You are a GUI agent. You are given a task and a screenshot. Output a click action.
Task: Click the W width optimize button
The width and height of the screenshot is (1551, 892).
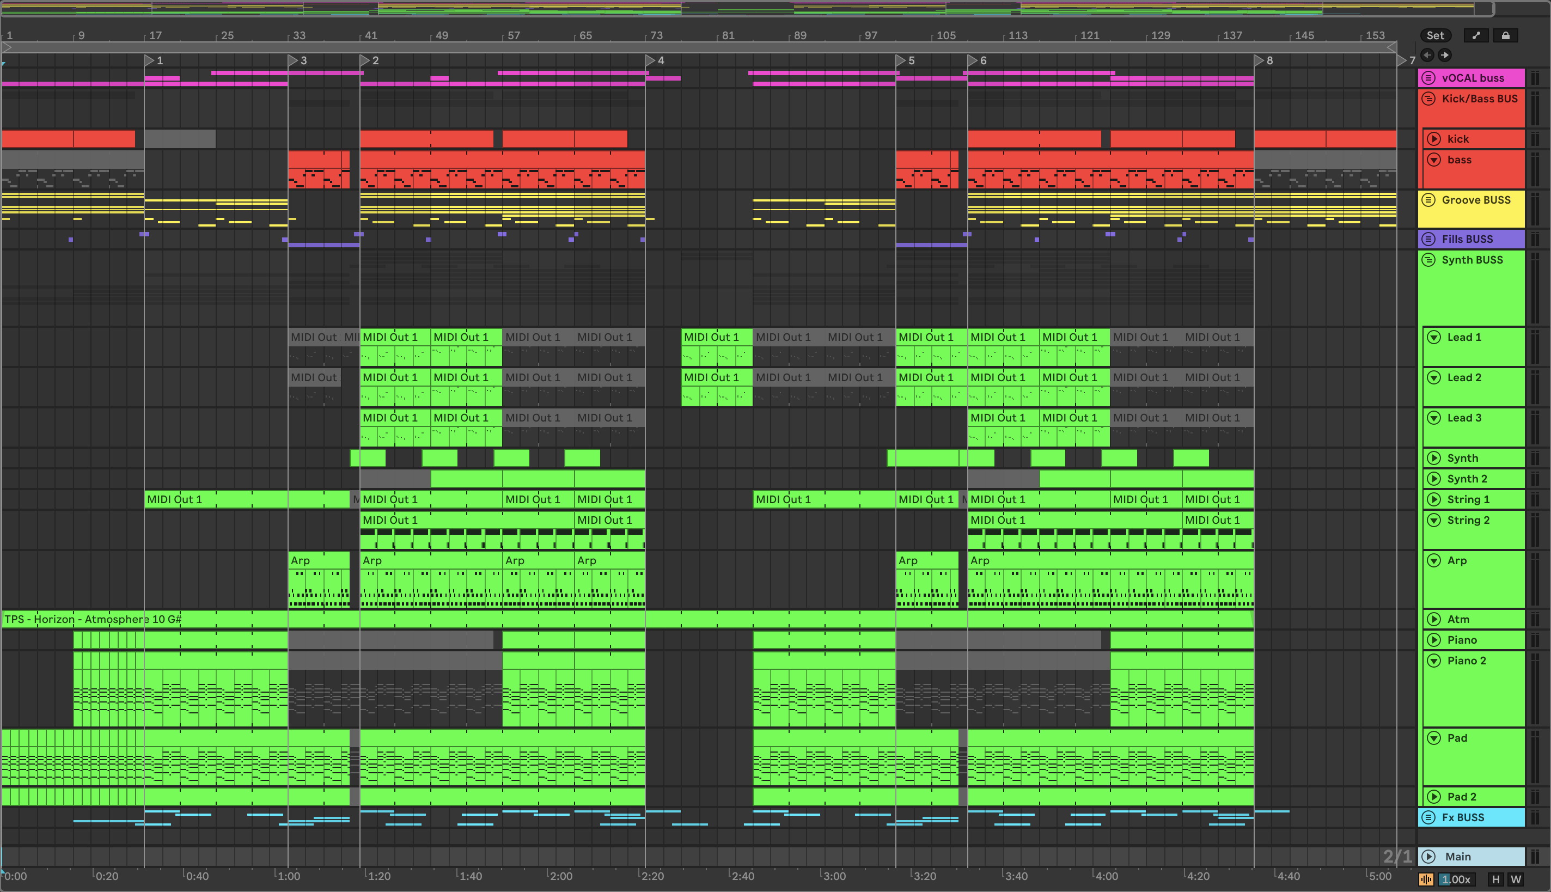point(1516,879)
